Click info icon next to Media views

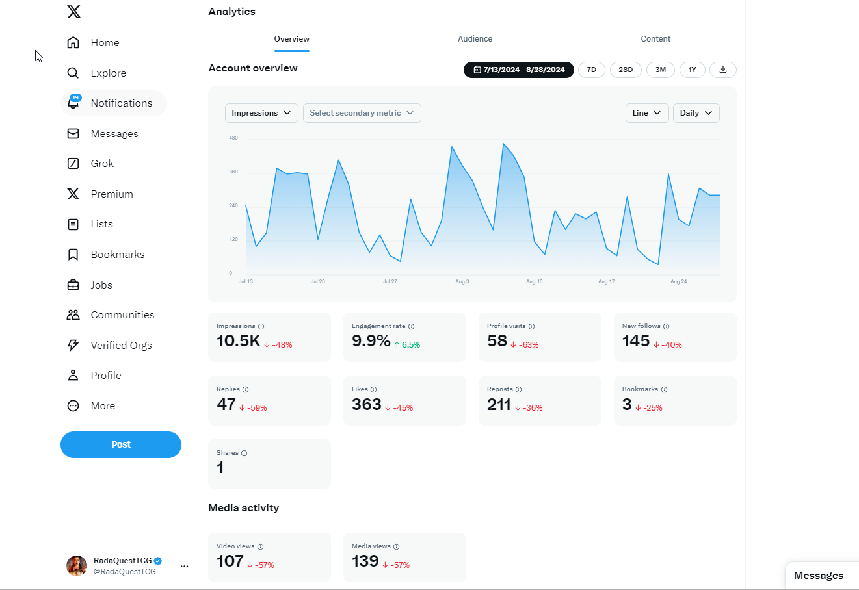[396, 546]
